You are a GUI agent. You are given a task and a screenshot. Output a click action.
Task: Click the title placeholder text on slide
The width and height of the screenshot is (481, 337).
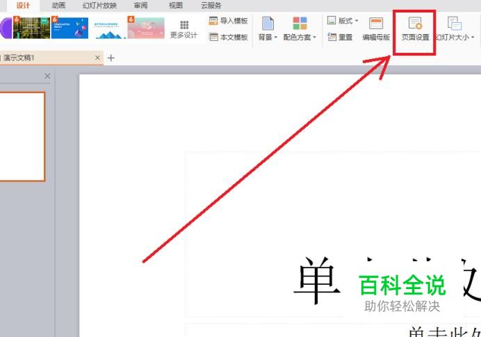tap(387, 281)
